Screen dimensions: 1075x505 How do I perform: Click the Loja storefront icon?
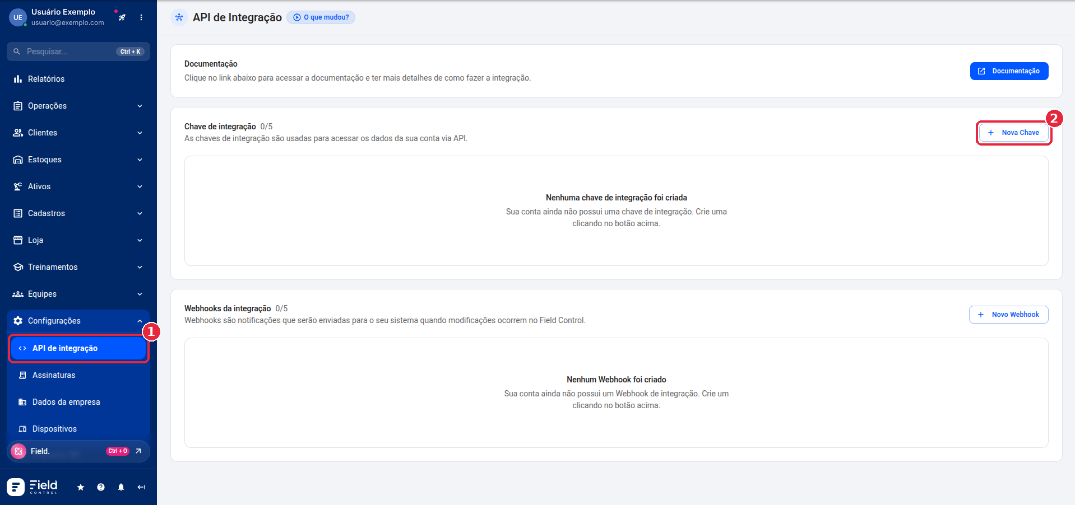pyautogui.click(x=18, y=240)
